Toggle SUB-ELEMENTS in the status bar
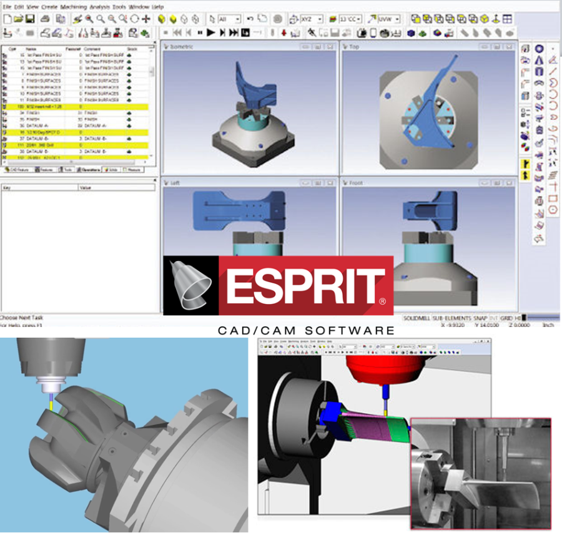This screenshot has height=533, width=562. (x=452, y=317)
